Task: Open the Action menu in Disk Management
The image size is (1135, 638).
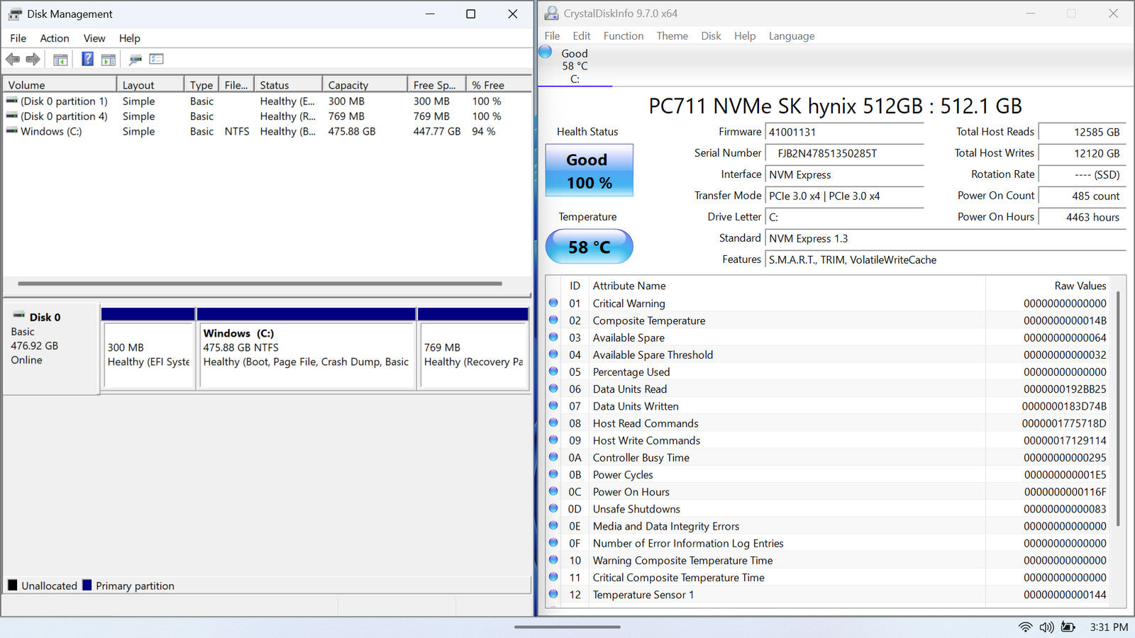Action: point(54,38)
